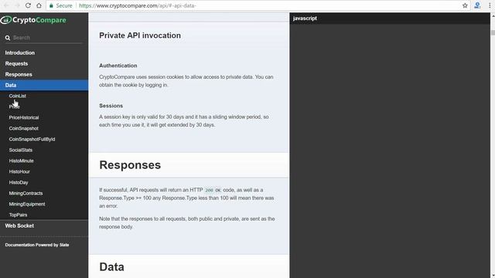The width and height of the screenshot is (495, 278).
Task: Click the browser back arrow
Action: [6, 5]
